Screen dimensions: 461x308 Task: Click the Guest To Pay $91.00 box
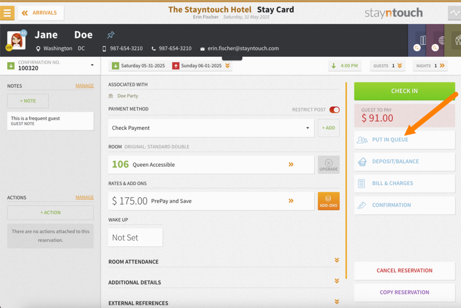point(404,115)
